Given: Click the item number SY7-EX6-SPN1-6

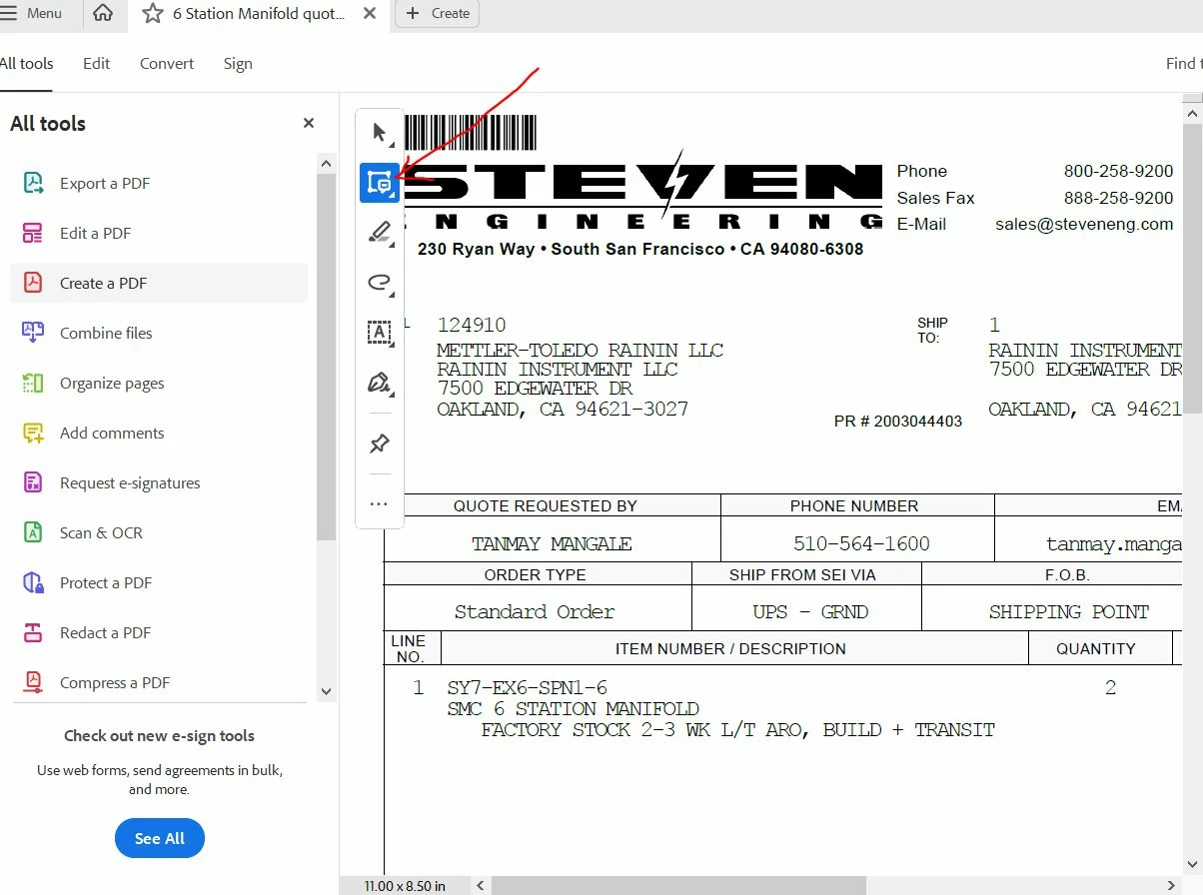Looking at the screenshot, I should pyautogui.click(x=527, y=687).
